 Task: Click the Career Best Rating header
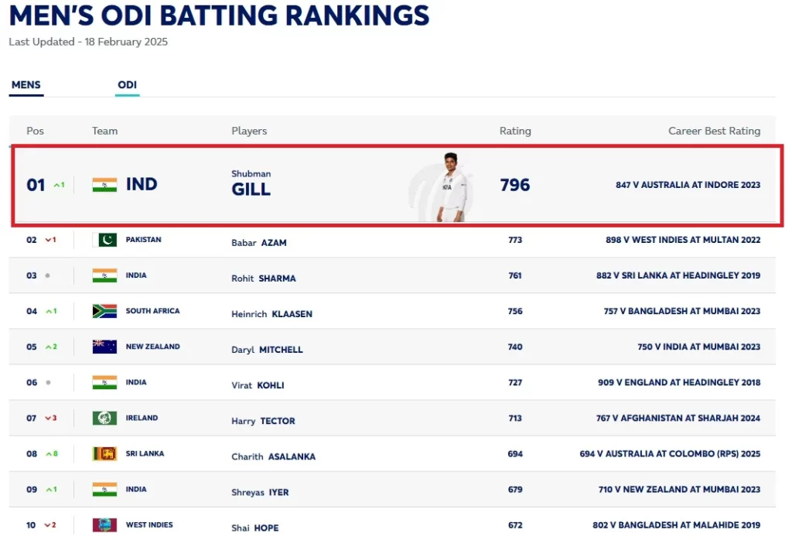point(714,132)
